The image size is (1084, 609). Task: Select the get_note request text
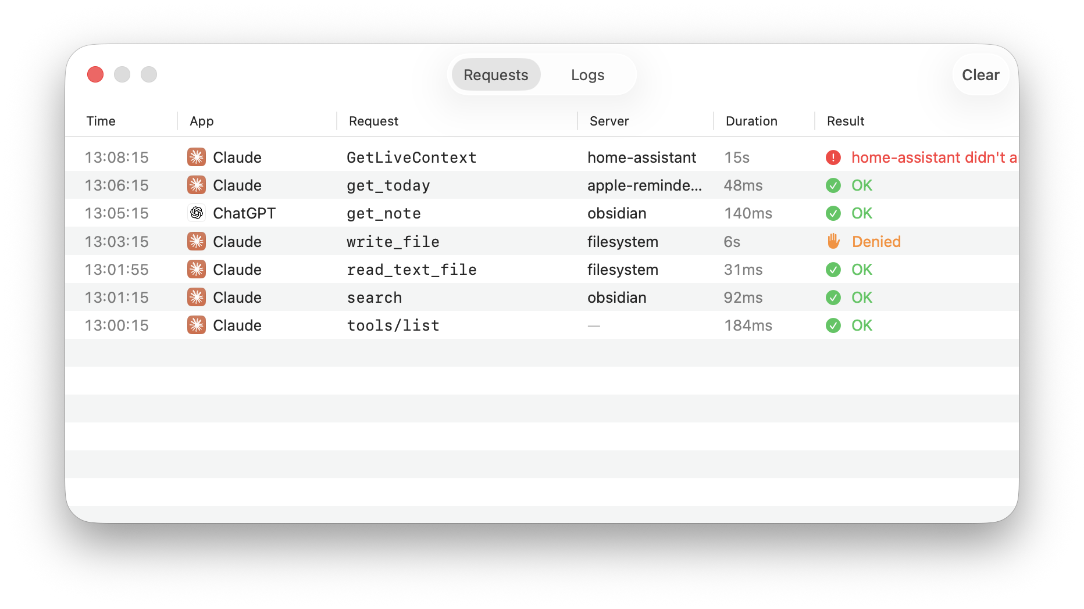383,213
